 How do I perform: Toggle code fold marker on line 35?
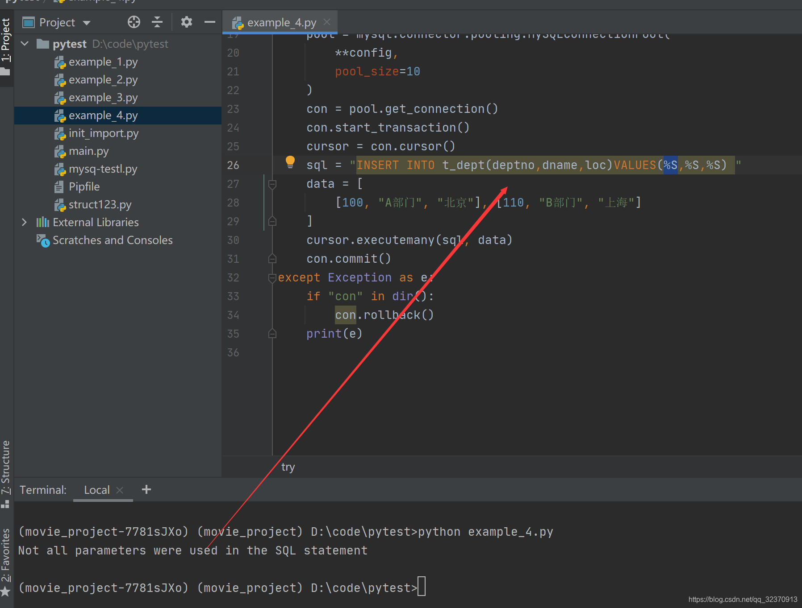[x=272, y=334]
